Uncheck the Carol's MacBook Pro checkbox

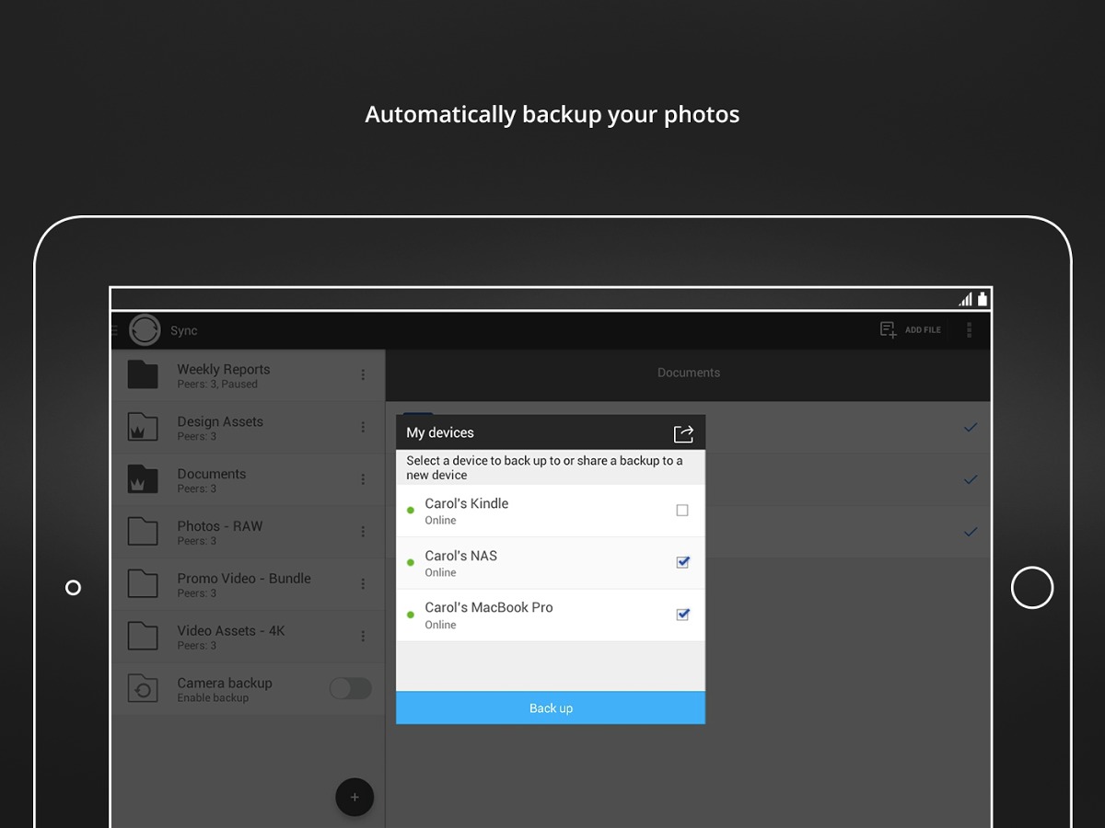coord(682,615)
